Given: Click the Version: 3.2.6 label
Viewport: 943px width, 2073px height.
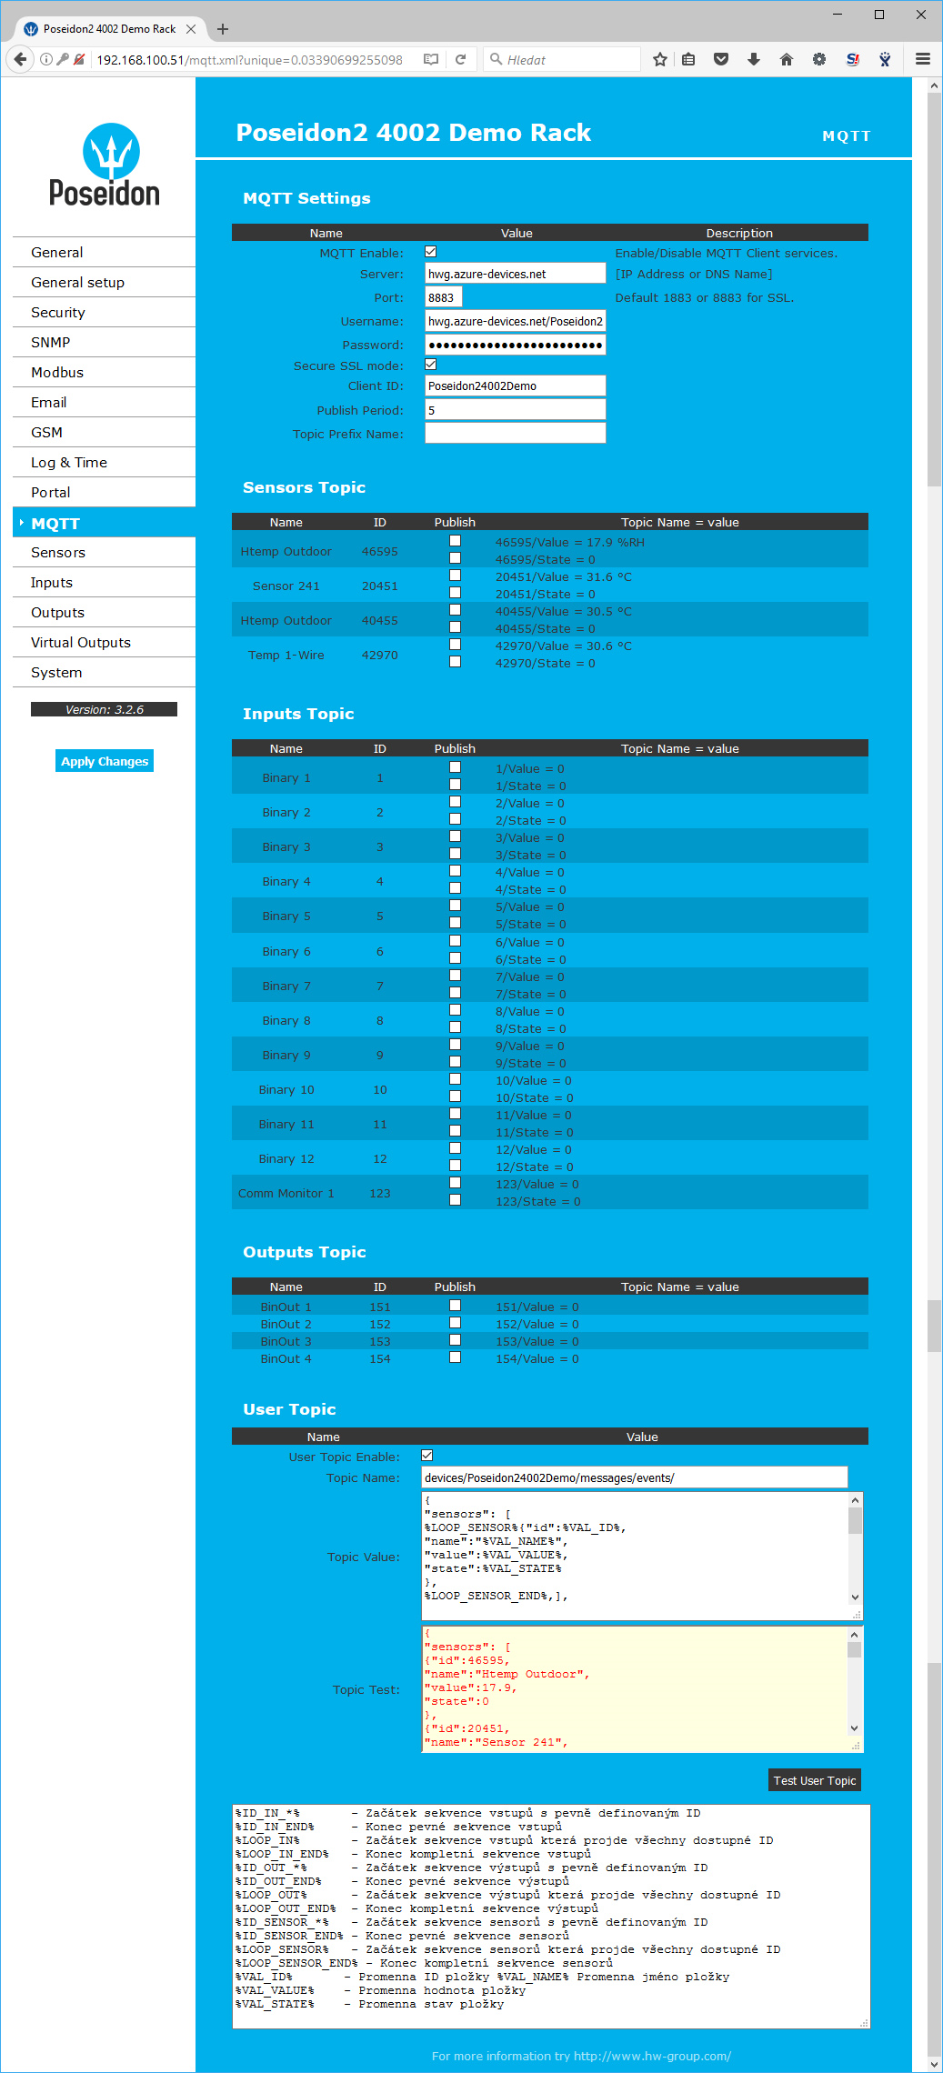Looking at the screenshot, I should [104, 709].
